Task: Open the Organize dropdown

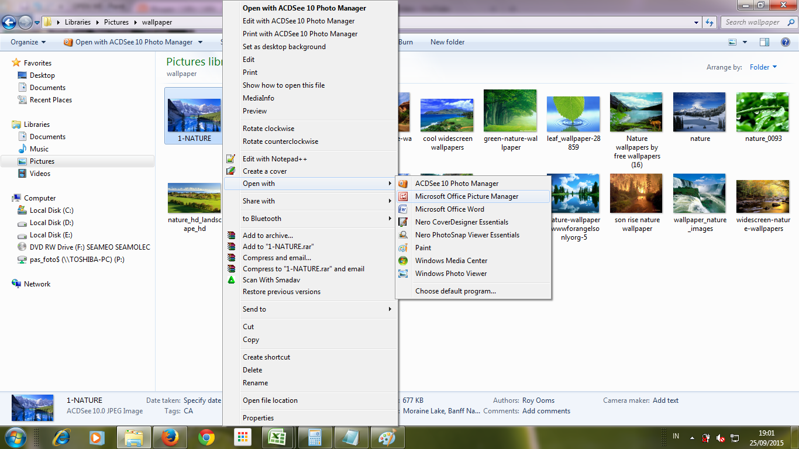Action: pos(28,42)
